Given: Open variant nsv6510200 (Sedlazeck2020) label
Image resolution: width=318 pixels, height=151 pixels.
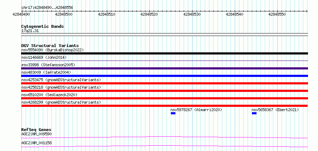Looking at the screenshot, I should point(49,95).
